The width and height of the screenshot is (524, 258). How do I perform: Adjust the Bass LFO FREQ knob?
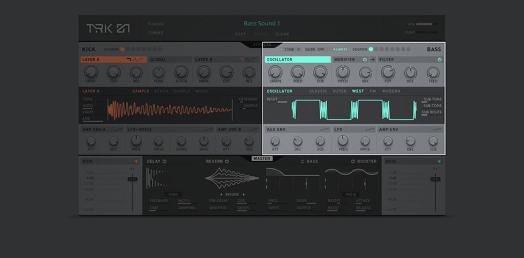[343, 141]
